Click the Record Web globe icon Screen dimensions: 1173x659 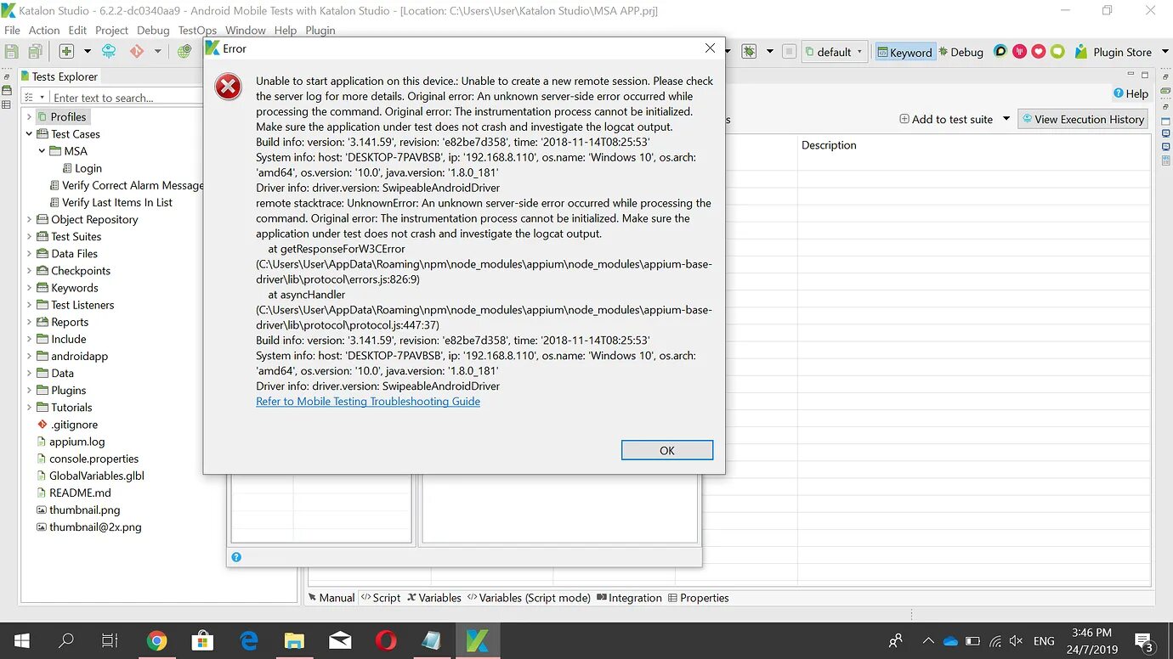coord(184,52)
